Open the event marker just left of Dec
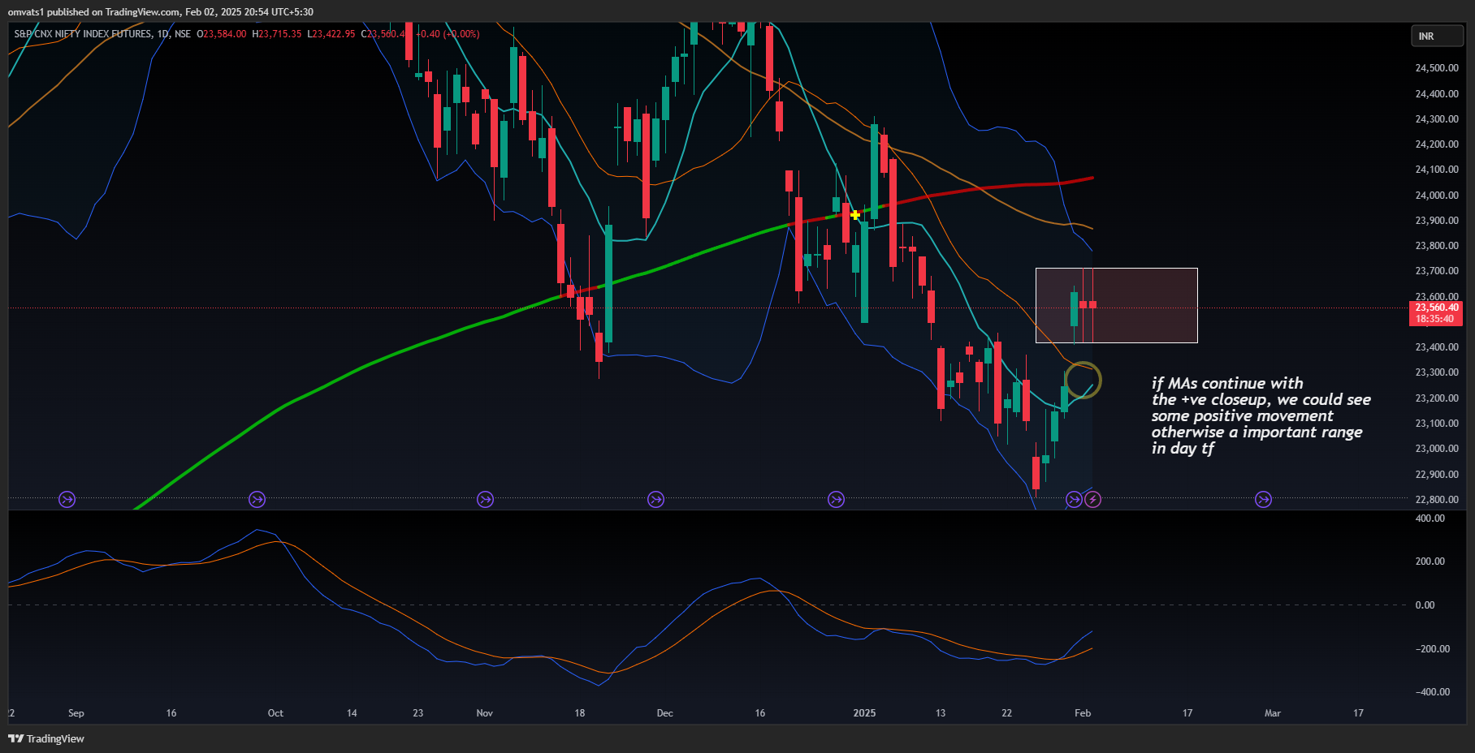Image resolution: width=1475 pixels, height=753 pixels. [655, 500]
